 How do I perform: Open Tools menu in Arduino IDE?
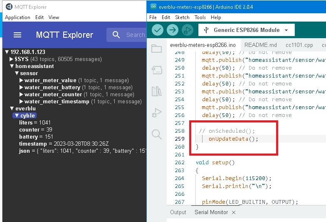(x=200, y=17)
